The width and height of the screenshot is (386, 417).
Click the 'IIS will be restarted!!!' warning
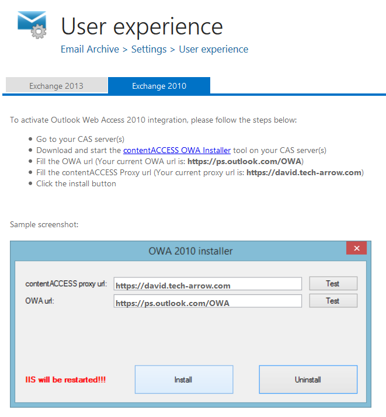pyautogui.click(x=65, y=380)
